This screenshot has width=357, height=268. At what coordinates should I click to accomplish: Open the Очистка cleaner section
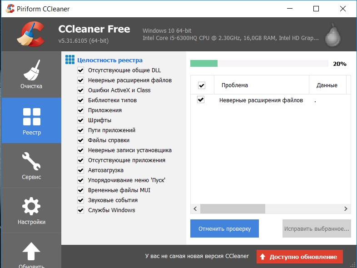click(31, 74)
